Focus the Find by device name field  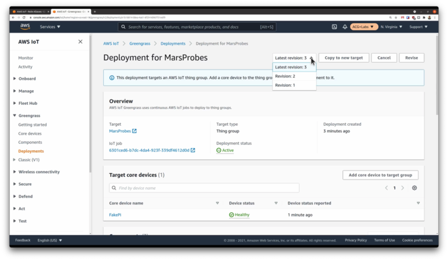point(204,188)
